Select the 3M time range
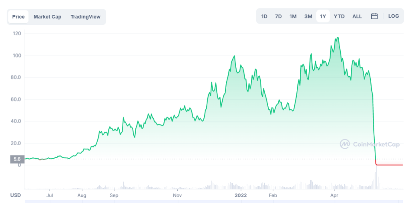This screenshot has height=203, width=410. [x=308, y=16]
